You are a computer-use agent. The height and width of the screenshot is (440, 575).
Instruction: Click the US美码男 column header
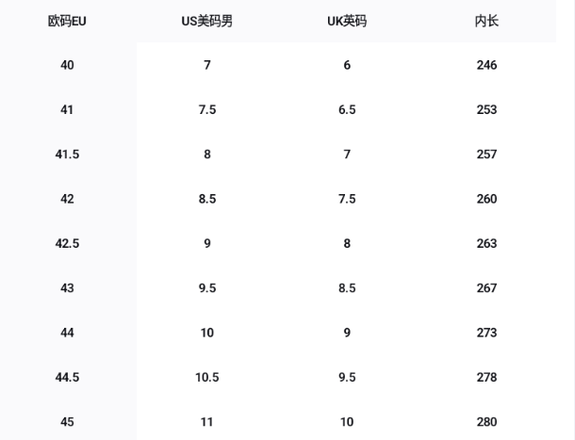[207, 21]
